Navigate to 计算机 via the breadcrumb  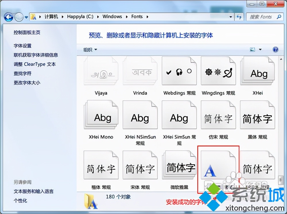[x=51, y=17]
